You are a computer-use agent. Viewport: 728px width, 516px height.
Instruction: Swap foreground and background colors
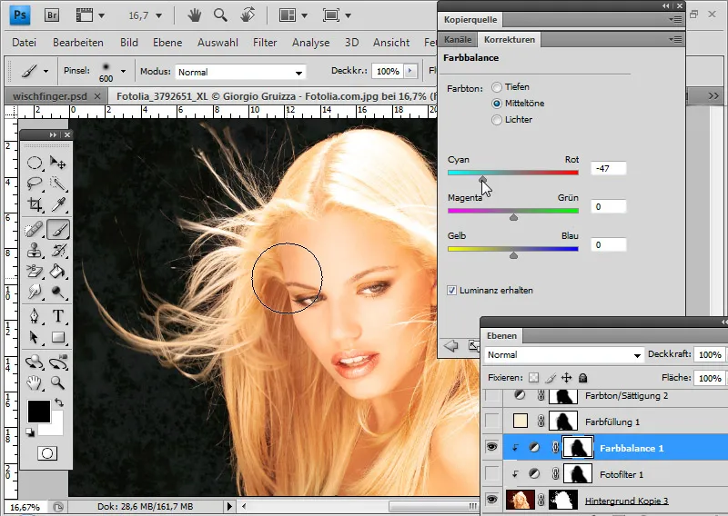[x=59, y=402]
